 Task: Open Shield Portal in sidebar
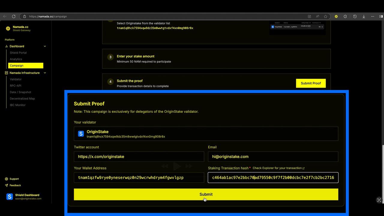pos(18,53)
